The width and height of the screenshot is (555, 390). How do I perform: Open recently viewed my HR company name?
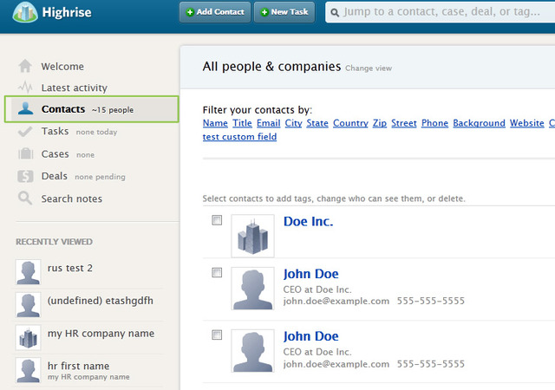(101, 334)
